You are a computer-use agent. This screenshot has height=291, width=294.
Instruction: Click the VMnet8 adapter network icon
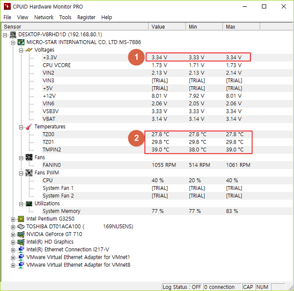(x=21, y=265)
